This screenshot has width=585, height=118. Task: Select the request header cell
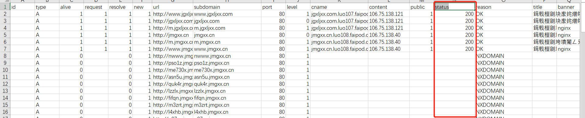coord(96,7)
